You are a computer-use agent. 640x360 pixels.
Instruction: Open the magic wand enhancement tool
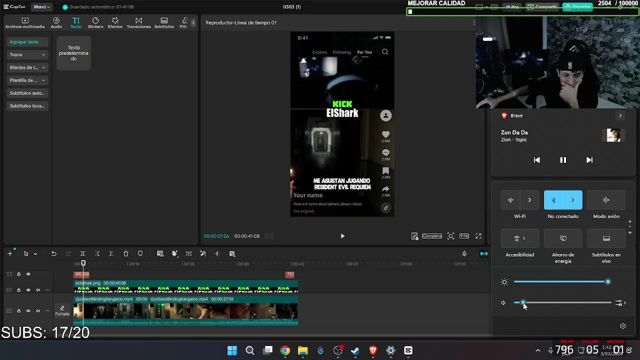pyautogui.click(x=203, y=253)
